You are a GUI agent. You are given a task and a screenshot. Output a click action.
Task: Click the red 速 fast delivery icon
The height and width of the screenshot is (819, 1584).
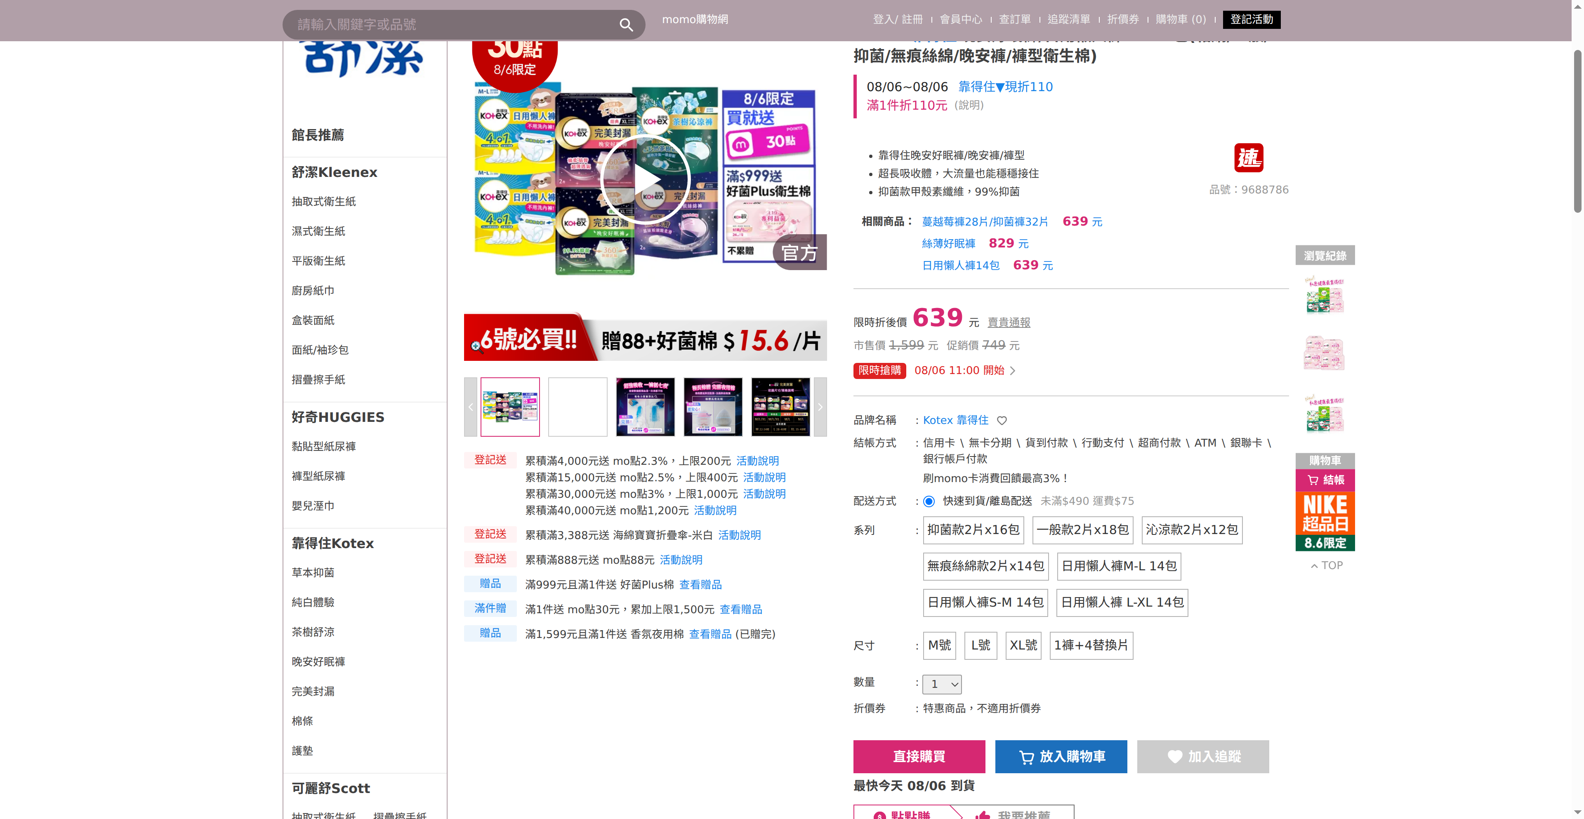click(x=1248, y=158)
